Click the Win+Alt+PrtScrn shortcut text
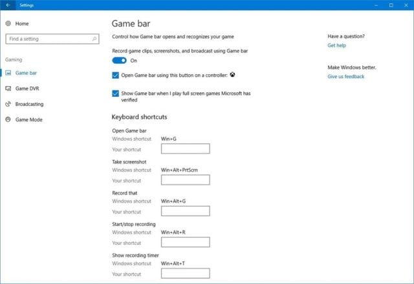 pyautogui.click(x=179, y=170)
